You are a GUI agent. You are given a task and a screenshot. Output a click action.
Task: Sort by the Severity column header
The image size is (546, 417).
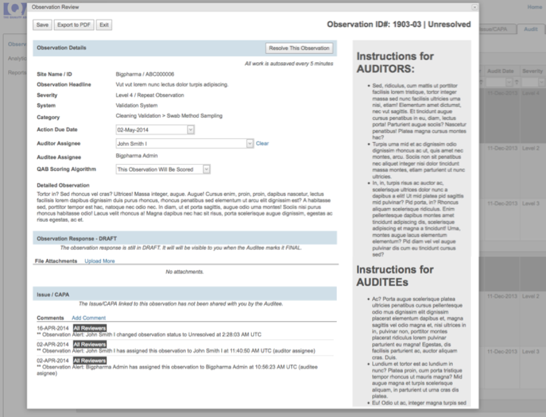click(532, 71)
